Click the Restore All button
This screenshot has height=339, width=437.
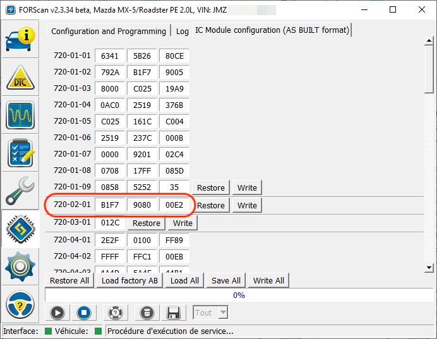click(69, 280)
